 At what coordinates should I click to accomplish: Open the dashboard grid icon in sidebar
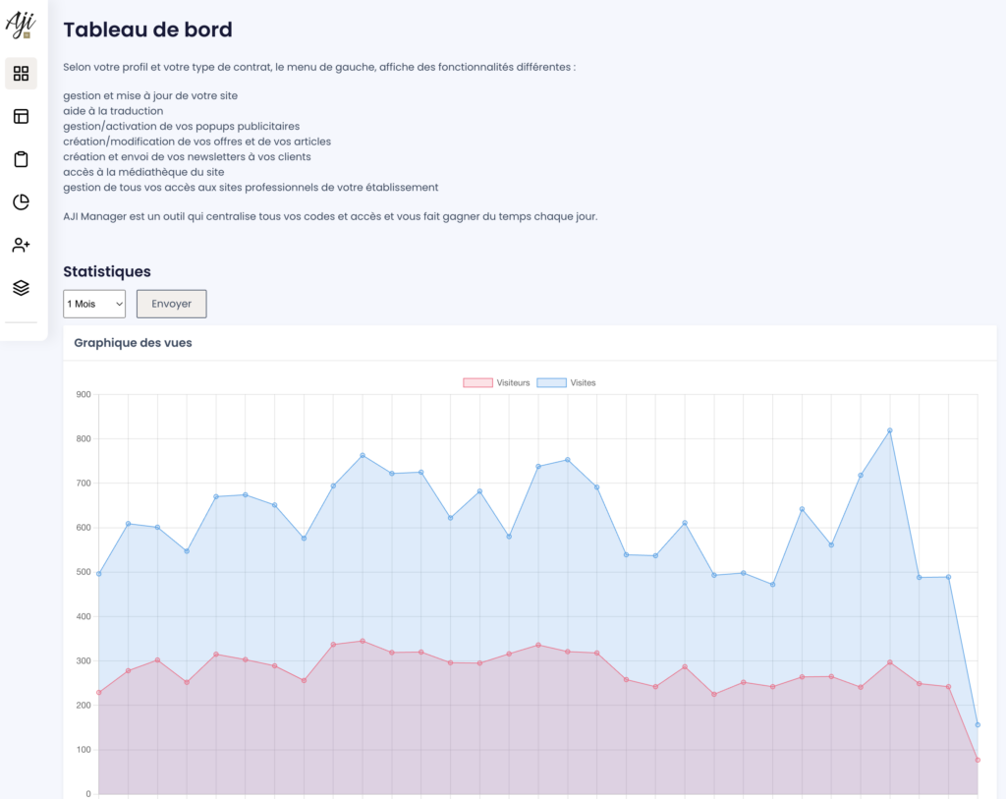pos(21,74)
